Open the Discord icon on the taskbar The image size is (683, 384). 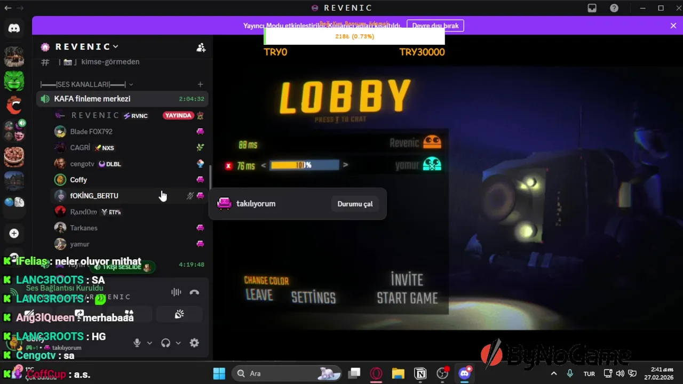click(x=465, y=373)
